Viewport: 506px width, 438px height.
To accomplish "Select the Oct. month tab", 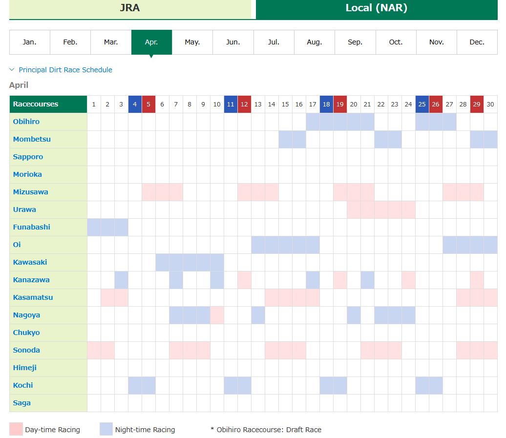I will click(396, 42).
